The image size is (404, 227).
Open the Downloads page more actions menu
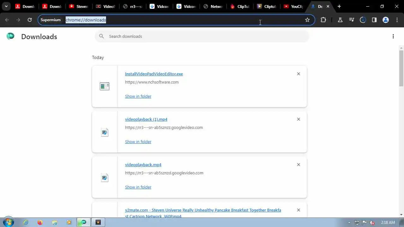click(393, 36)
